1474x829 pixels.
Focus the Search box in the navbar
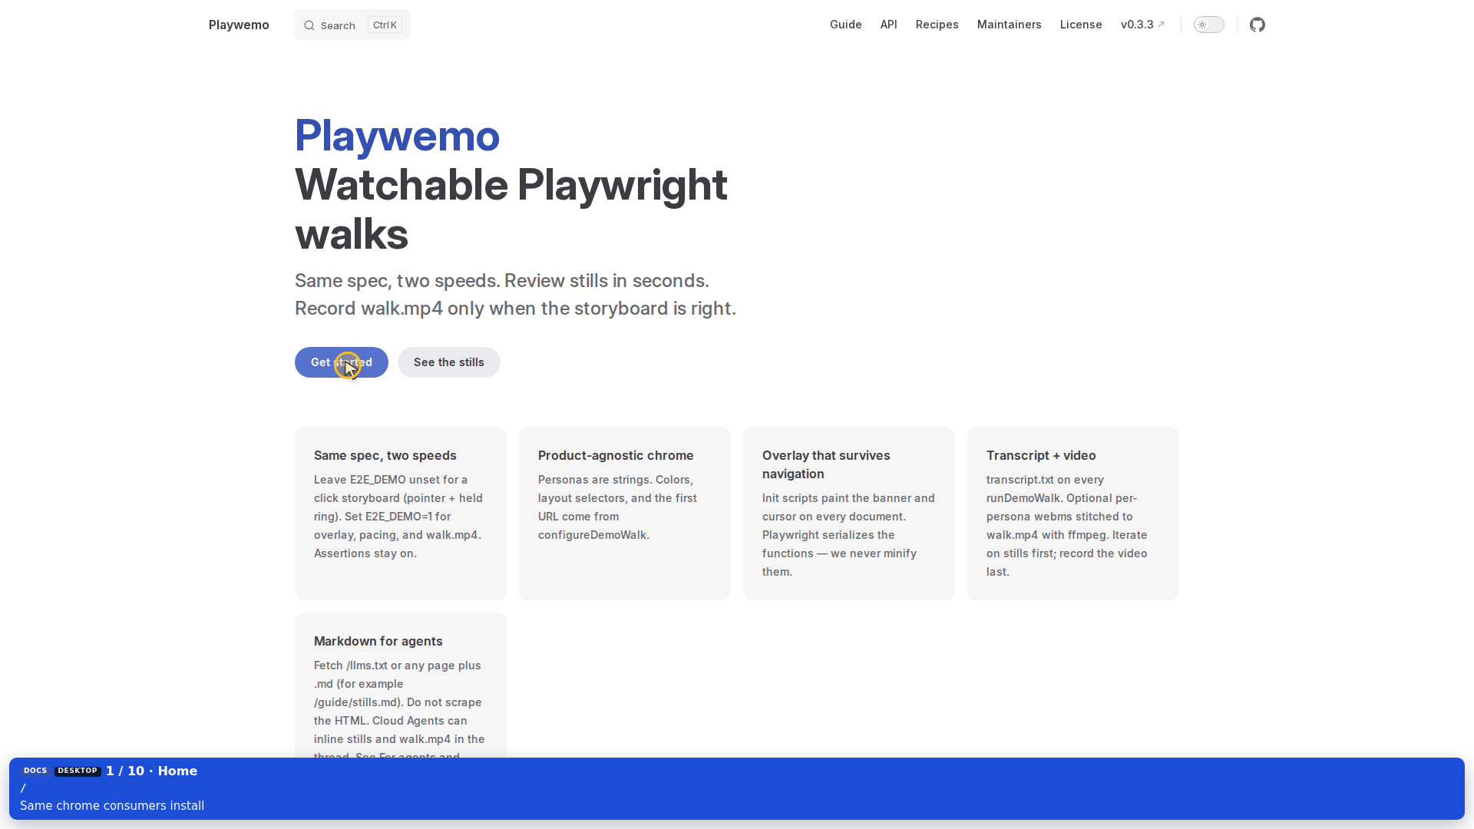click(352, 25)
